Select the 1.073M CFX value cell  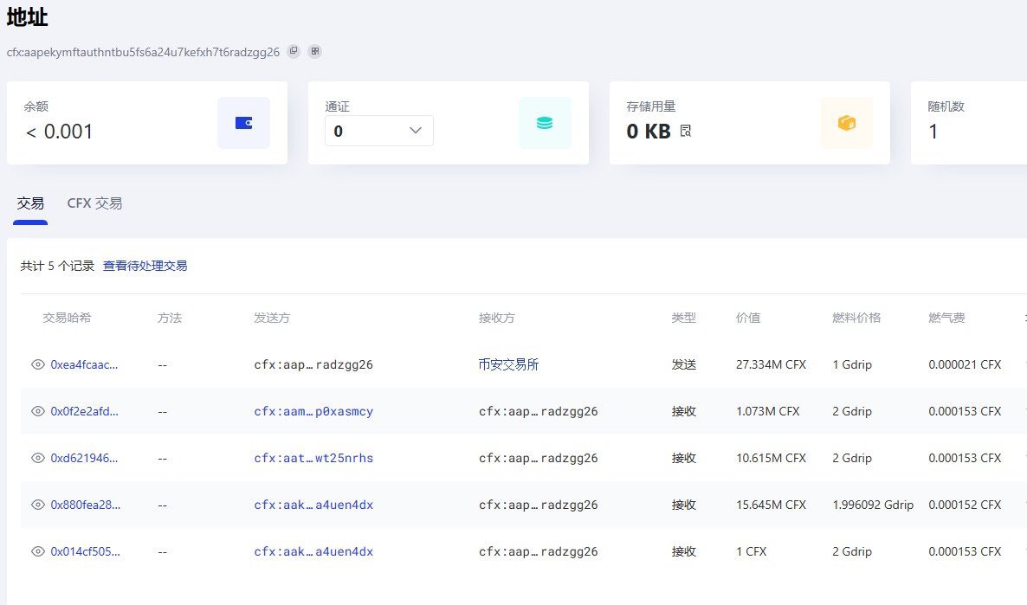[x=767, y=412]
